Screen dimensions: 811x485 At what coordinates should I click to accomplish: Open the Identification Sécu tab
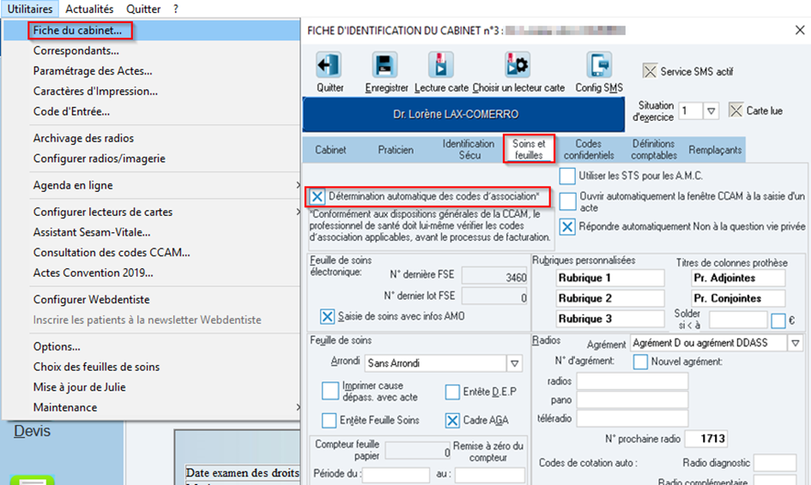(x=469, y=149)
